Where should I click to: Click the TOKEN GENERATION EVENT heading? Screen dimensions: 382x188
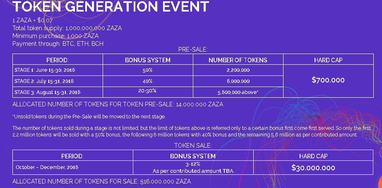click(111, 7)
